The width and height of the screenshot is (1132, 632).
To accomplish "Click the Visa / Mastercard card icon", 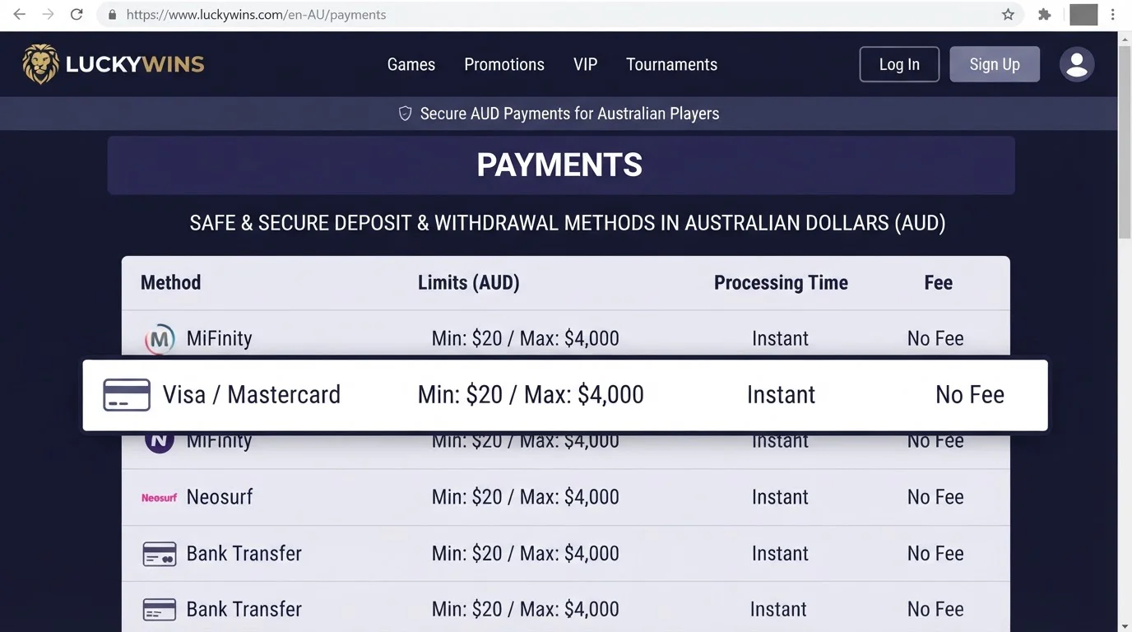I will pyautogui.click(x=127, y=395).
